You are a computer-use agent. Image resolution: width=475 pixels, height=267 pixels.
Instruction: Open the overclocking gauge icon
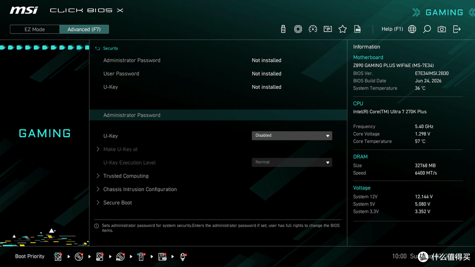[313, 29]
